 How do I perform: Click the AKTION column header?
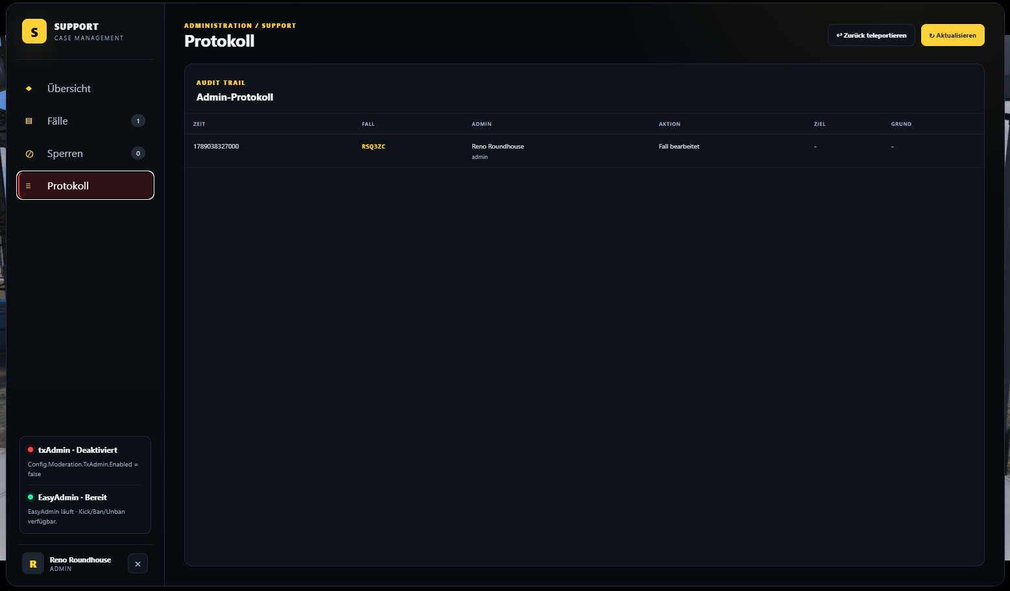click(x=669, y=124)
